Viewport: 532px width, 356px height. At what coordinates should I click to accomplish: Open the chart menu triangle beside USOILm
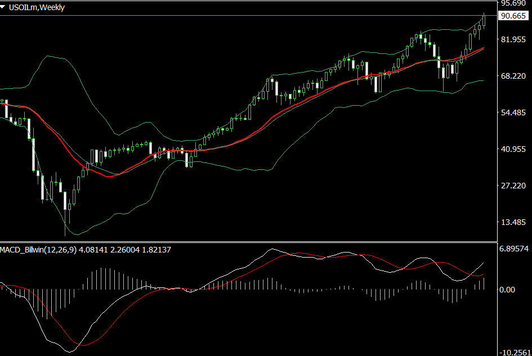[x=3, y=7]
